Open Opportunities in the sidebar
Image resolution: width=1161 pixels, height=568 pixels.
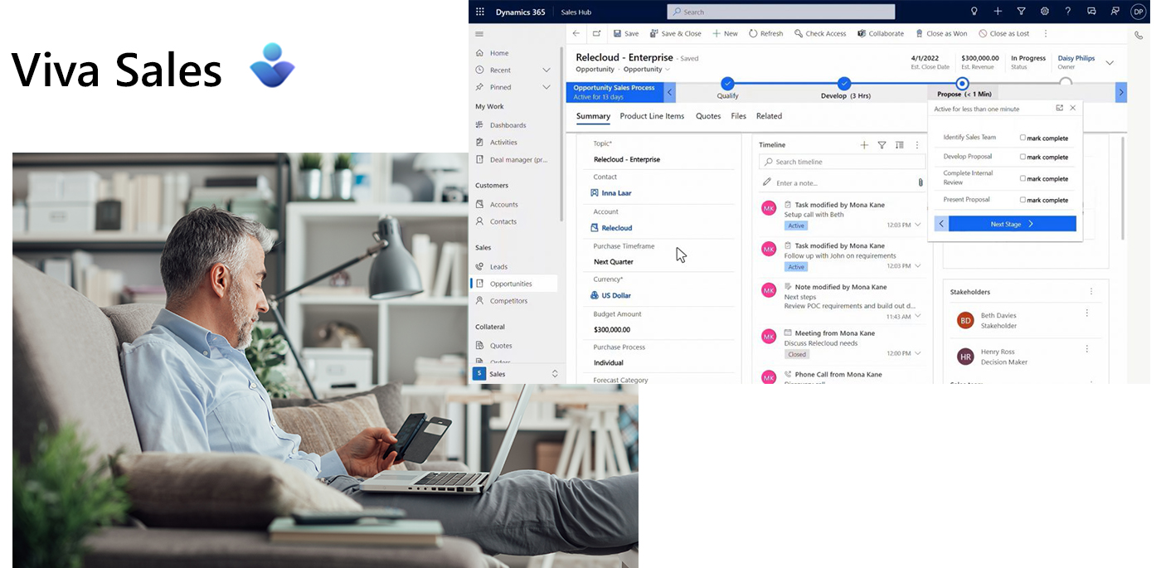tap(514, 284)
